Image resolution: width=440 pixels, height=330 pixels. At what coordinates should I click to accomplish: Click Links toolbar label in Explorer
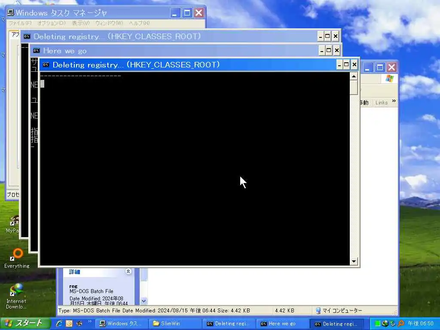click(382, 103)
